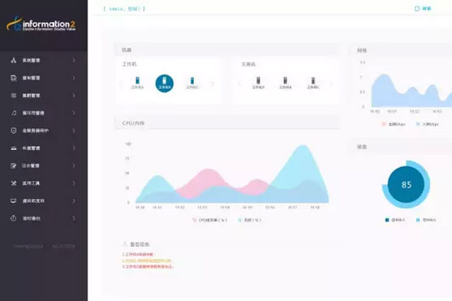Viewport: 452px width, 301px height.
Task: Show next work machines with right arrow
Action: [x=213, y=84]
